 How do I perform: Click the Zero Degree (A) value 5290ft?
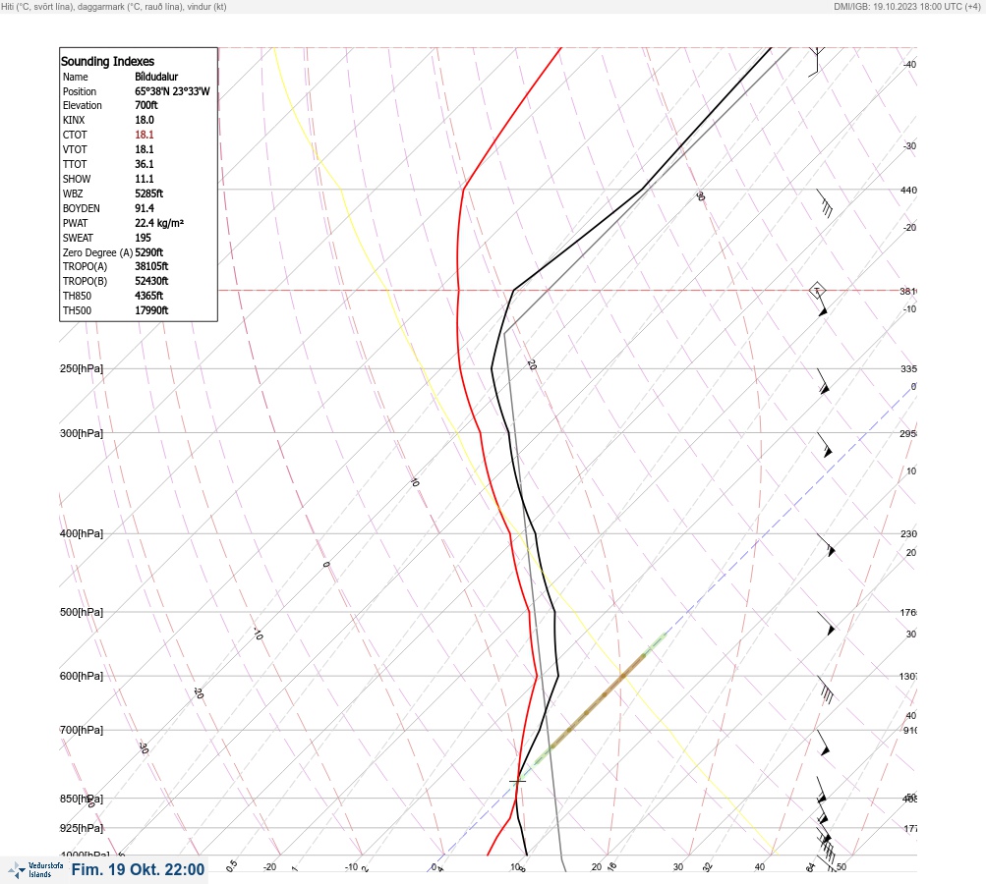pos(149,252)
